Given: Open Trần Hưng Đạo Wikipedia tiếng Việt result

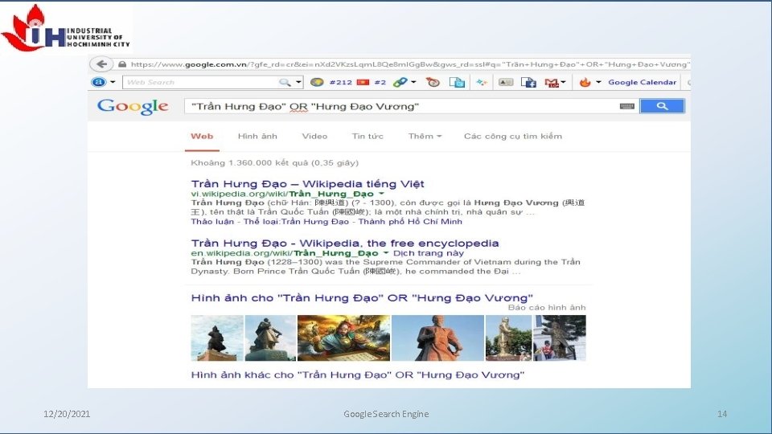Looking at the screenshot, I should pyautogui.click(x=308, y=184).
